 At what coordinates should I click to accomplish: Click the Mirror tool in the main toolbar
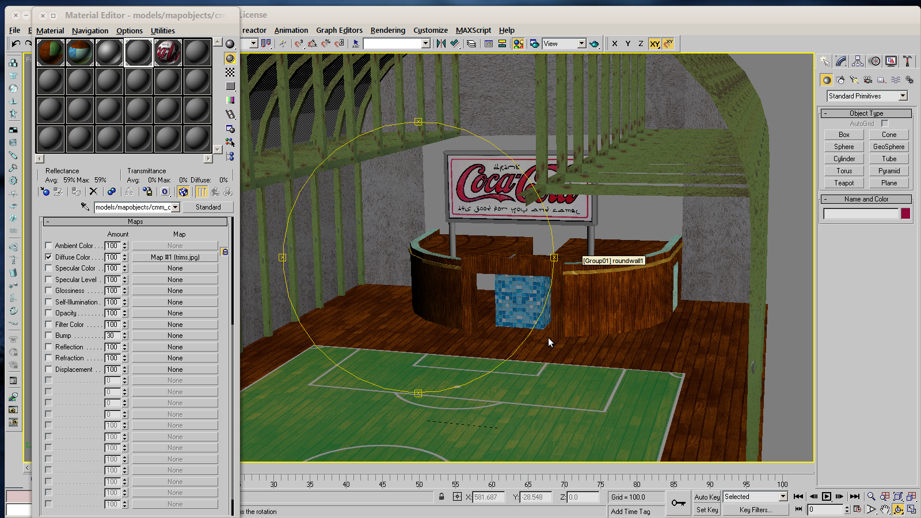441,44
